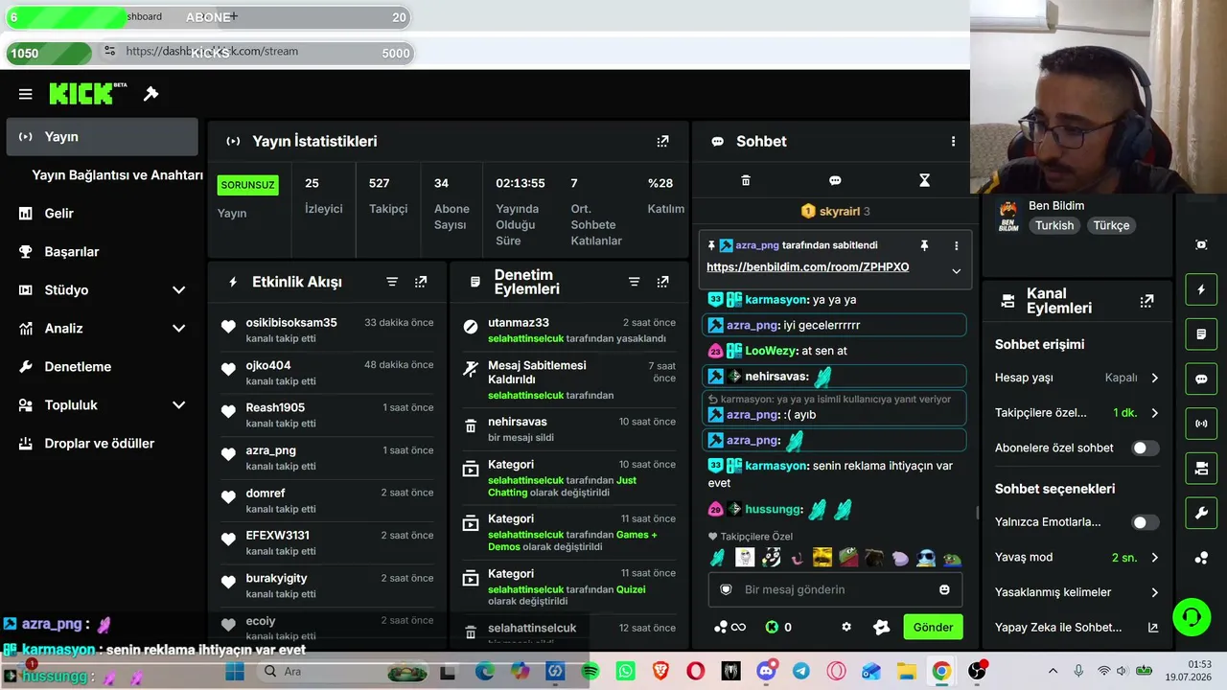Screen dimensions: 1227x690
Task: Click the broadcast signal shortcut in right sidebar
Action: pos(1201,423)
